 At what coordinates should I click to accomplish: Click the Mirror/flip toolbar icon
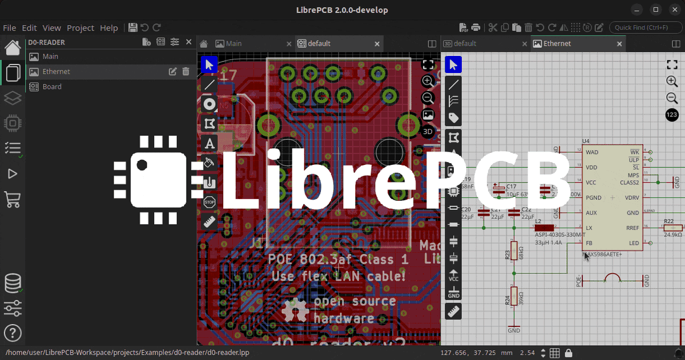click(x=563, y=27)
